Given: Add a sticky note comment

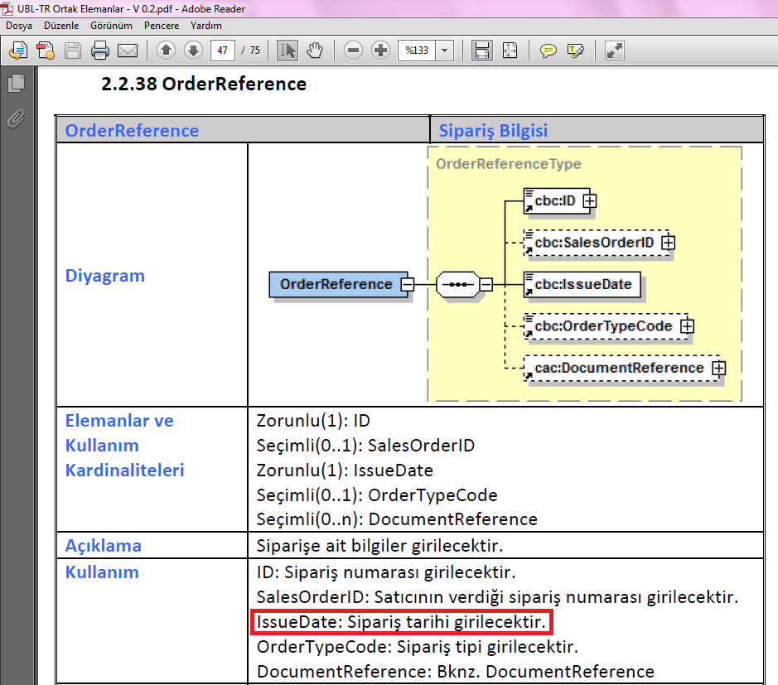Looking at the screenshot, I should pyautogui.click(x=548, y=51).
